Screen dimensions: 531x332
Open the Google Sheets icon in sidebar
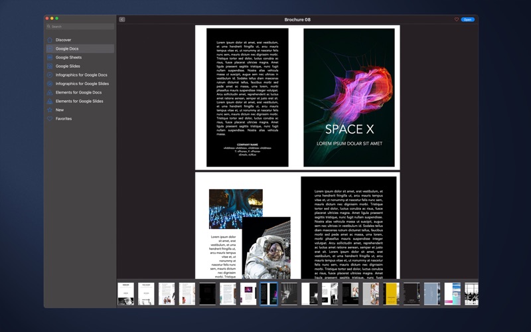pos(50,58)
